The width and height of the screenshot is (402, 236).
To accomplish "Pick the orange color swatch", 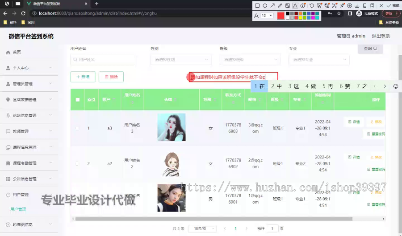I will point(301,13).
